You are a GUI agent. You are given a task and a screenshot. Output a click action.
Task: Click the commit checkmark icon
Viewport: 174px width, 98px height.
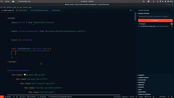[x=151, y=20]
